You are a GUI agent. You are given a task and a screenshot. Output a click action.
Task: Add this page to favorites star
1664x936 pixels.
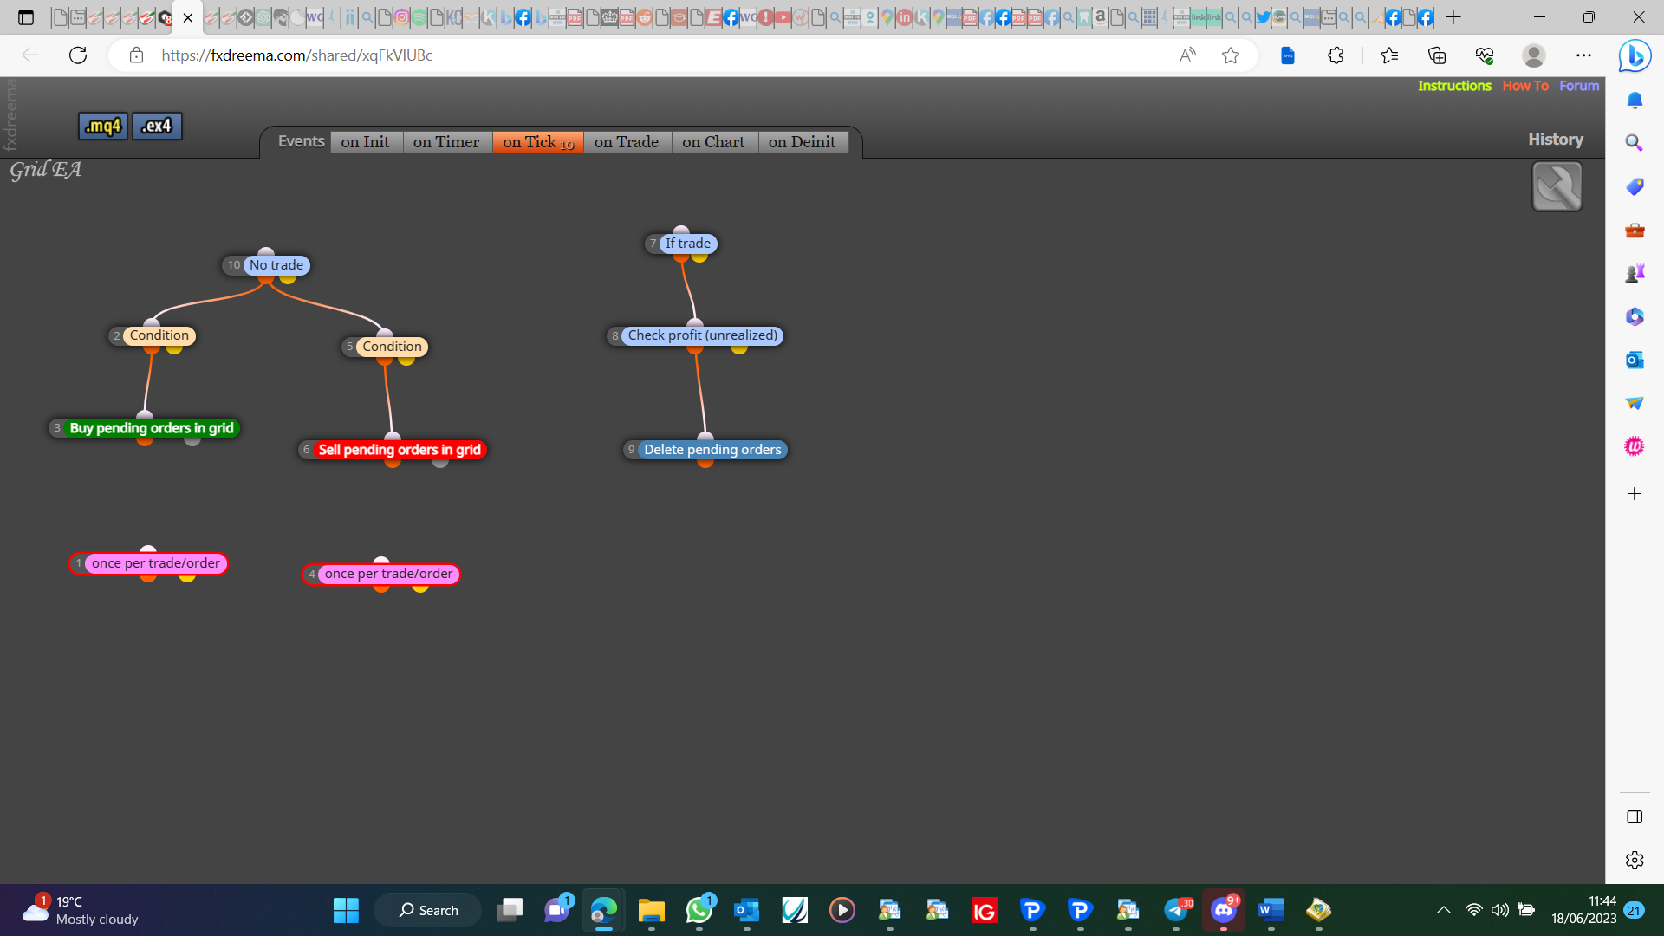tap(1231, 55)
